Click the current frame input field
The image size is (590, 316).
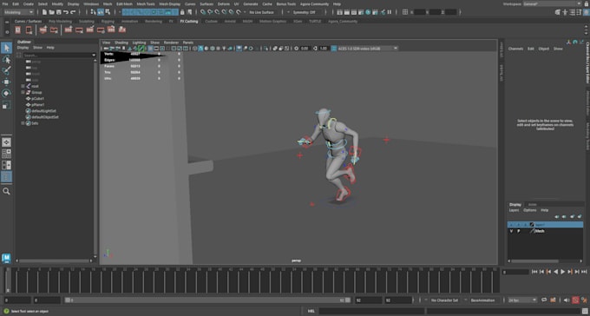(515, 272)
